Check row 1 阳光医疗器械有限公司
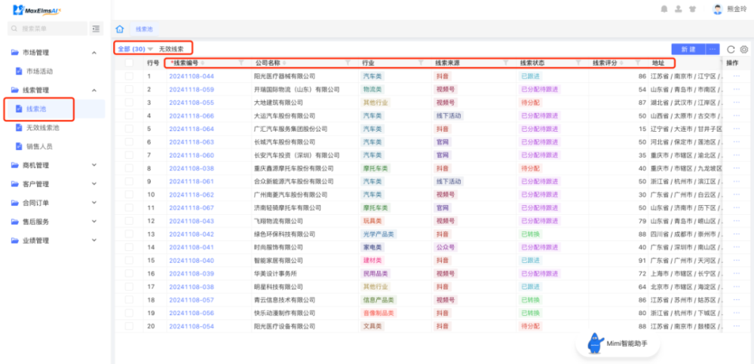The width and height of the screenshot is (754, 364). [x=129, y=76]
